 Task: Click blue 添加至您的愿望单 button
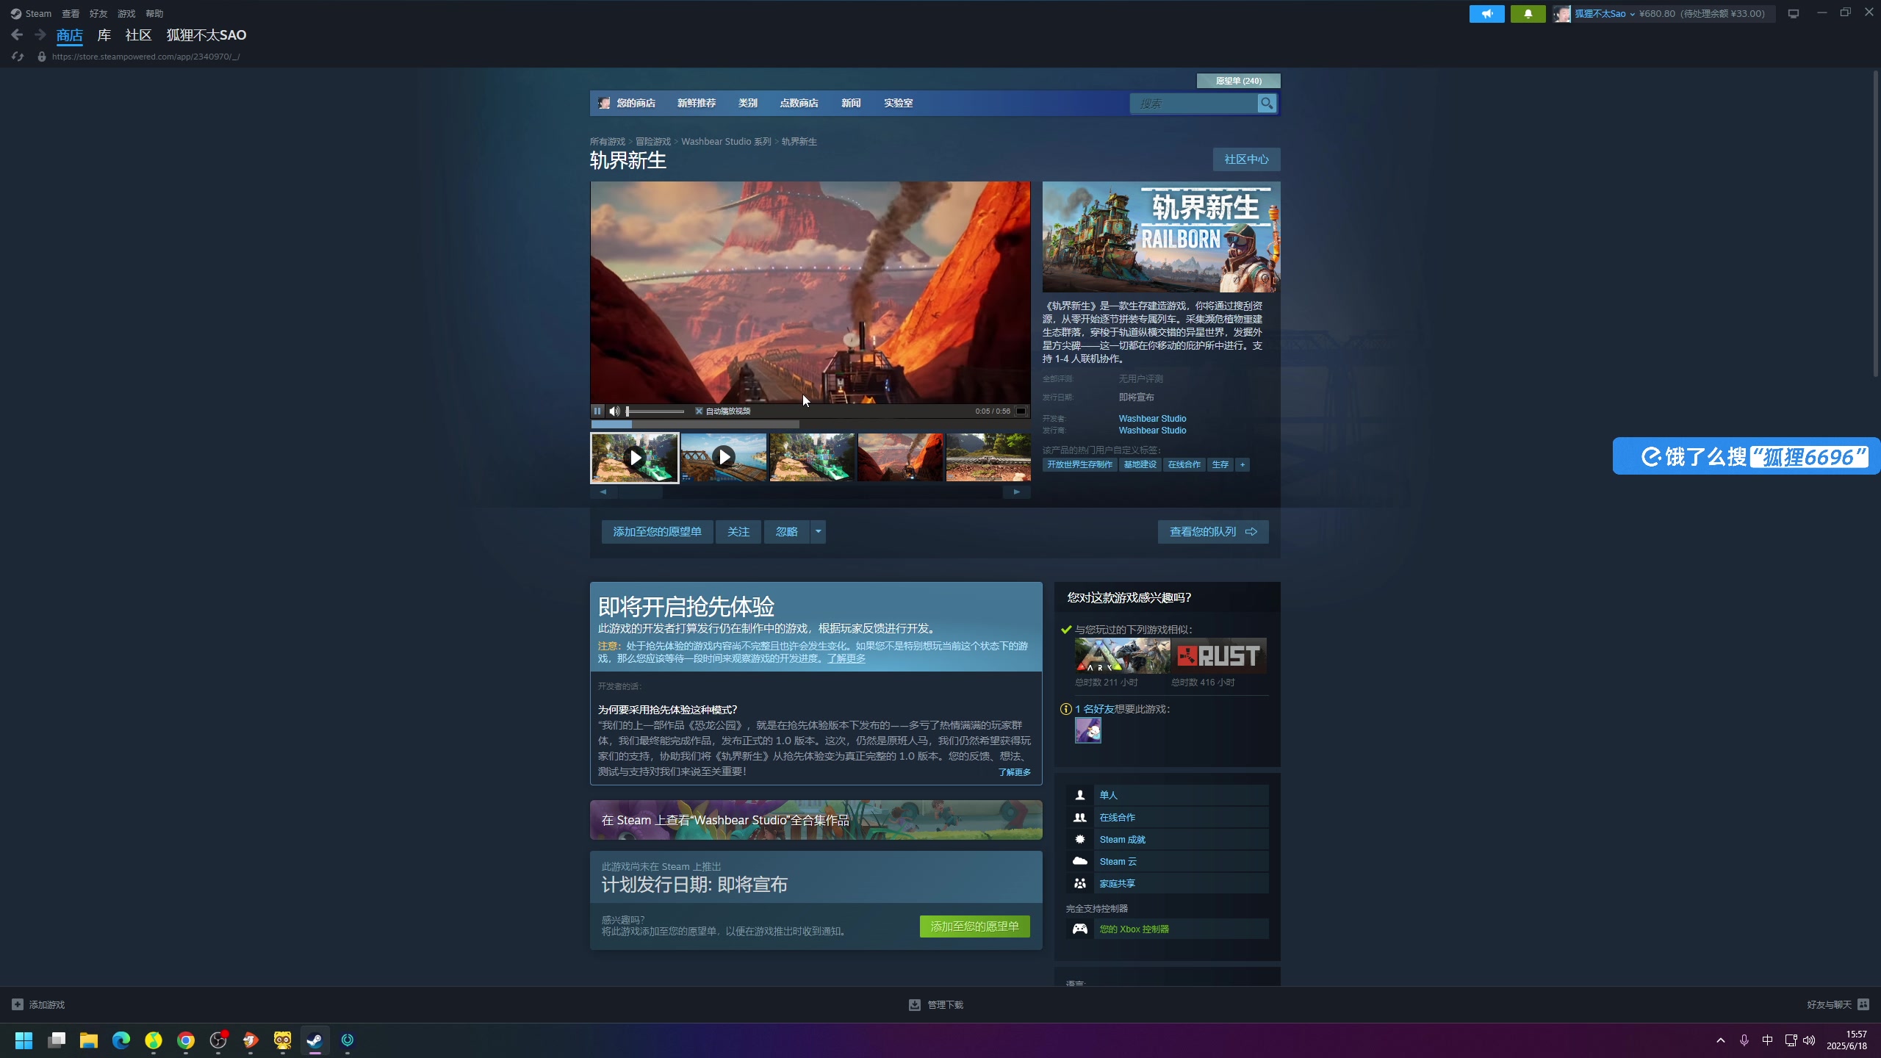[x=657, y=531]
